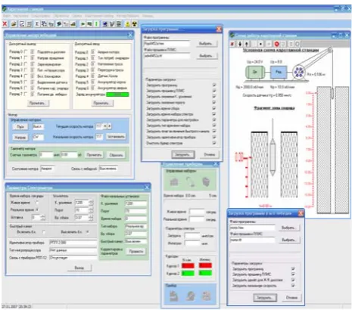Click the Идентификатор прибора input field

coord(73,243)
